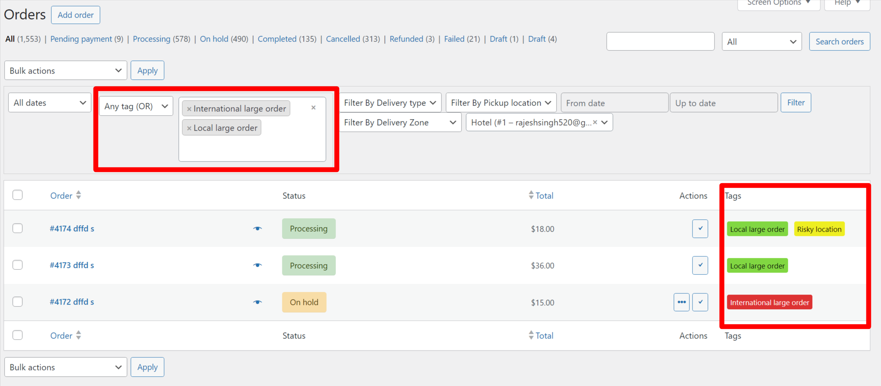881x386 pixels.
Task: Click inside the tag selection box's empty input area
Action: pyautogui.click(x=252, y=148)
